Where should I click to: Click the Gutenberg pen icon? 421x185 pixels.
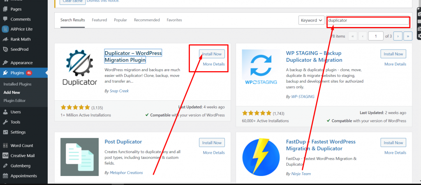5,166
